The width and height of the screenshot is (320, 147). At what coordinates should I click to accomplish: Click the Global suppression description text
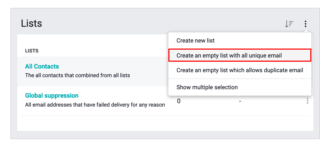pyautogui.click(x=95, y=105)
